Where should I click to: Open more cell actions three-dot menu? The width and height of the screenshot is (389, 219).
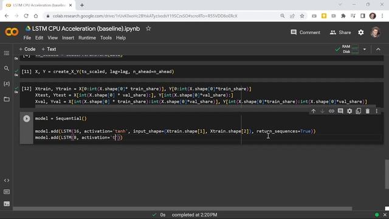click(376, 111)
